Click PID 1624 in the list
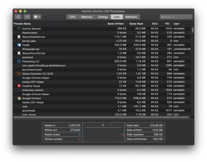The image size is (207, 162). click(x=169, y=28)
